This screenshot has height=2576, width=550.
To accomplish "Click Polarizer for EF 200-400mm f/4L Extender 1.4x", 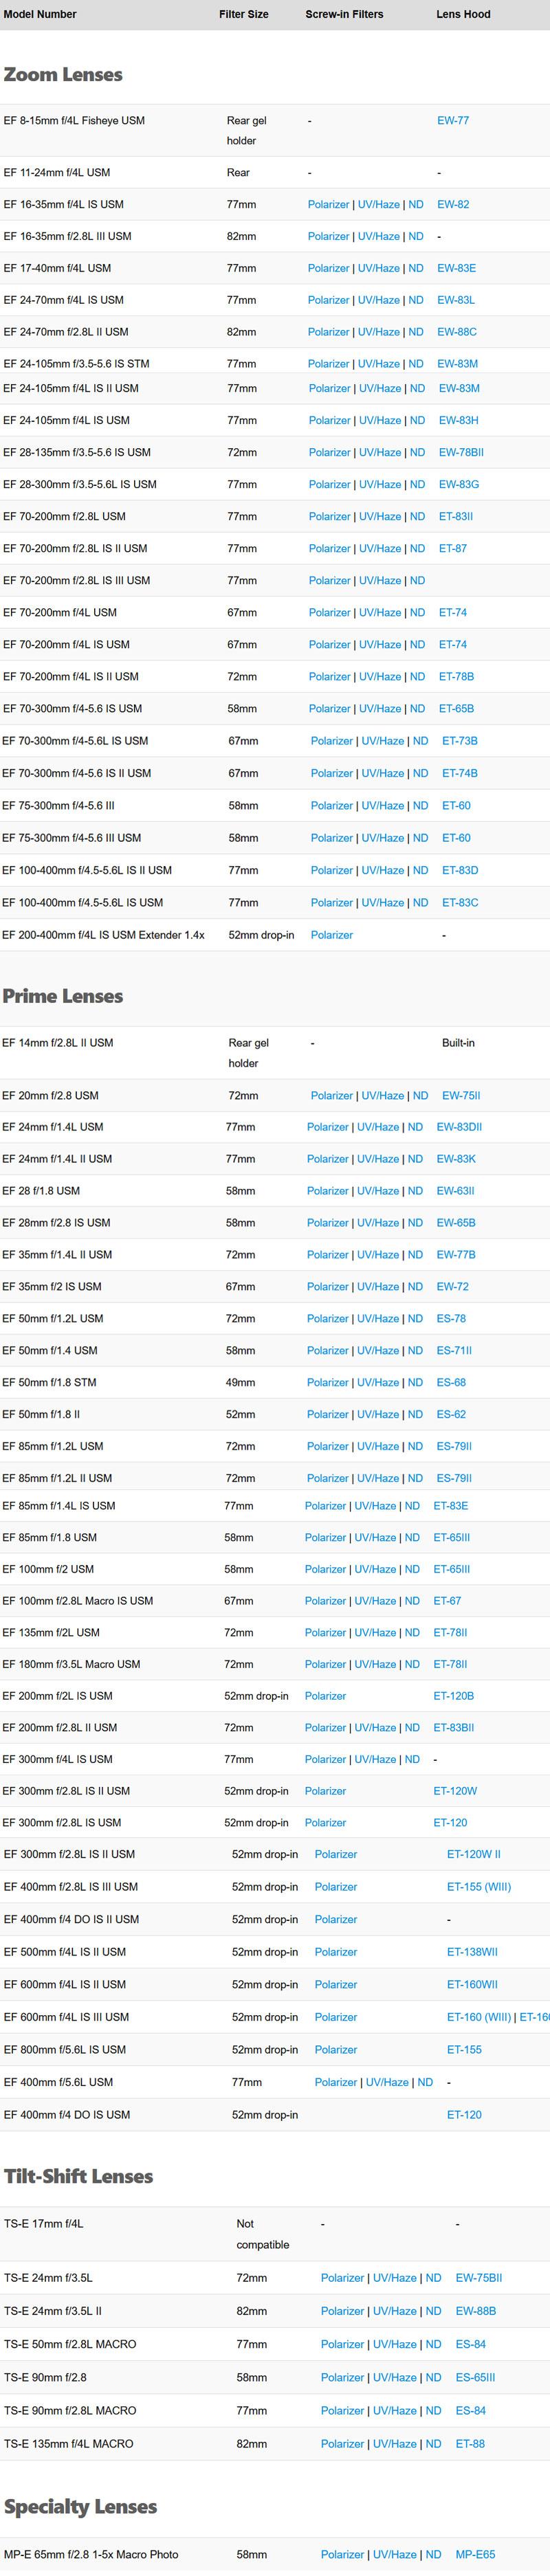I will point(331,936).
